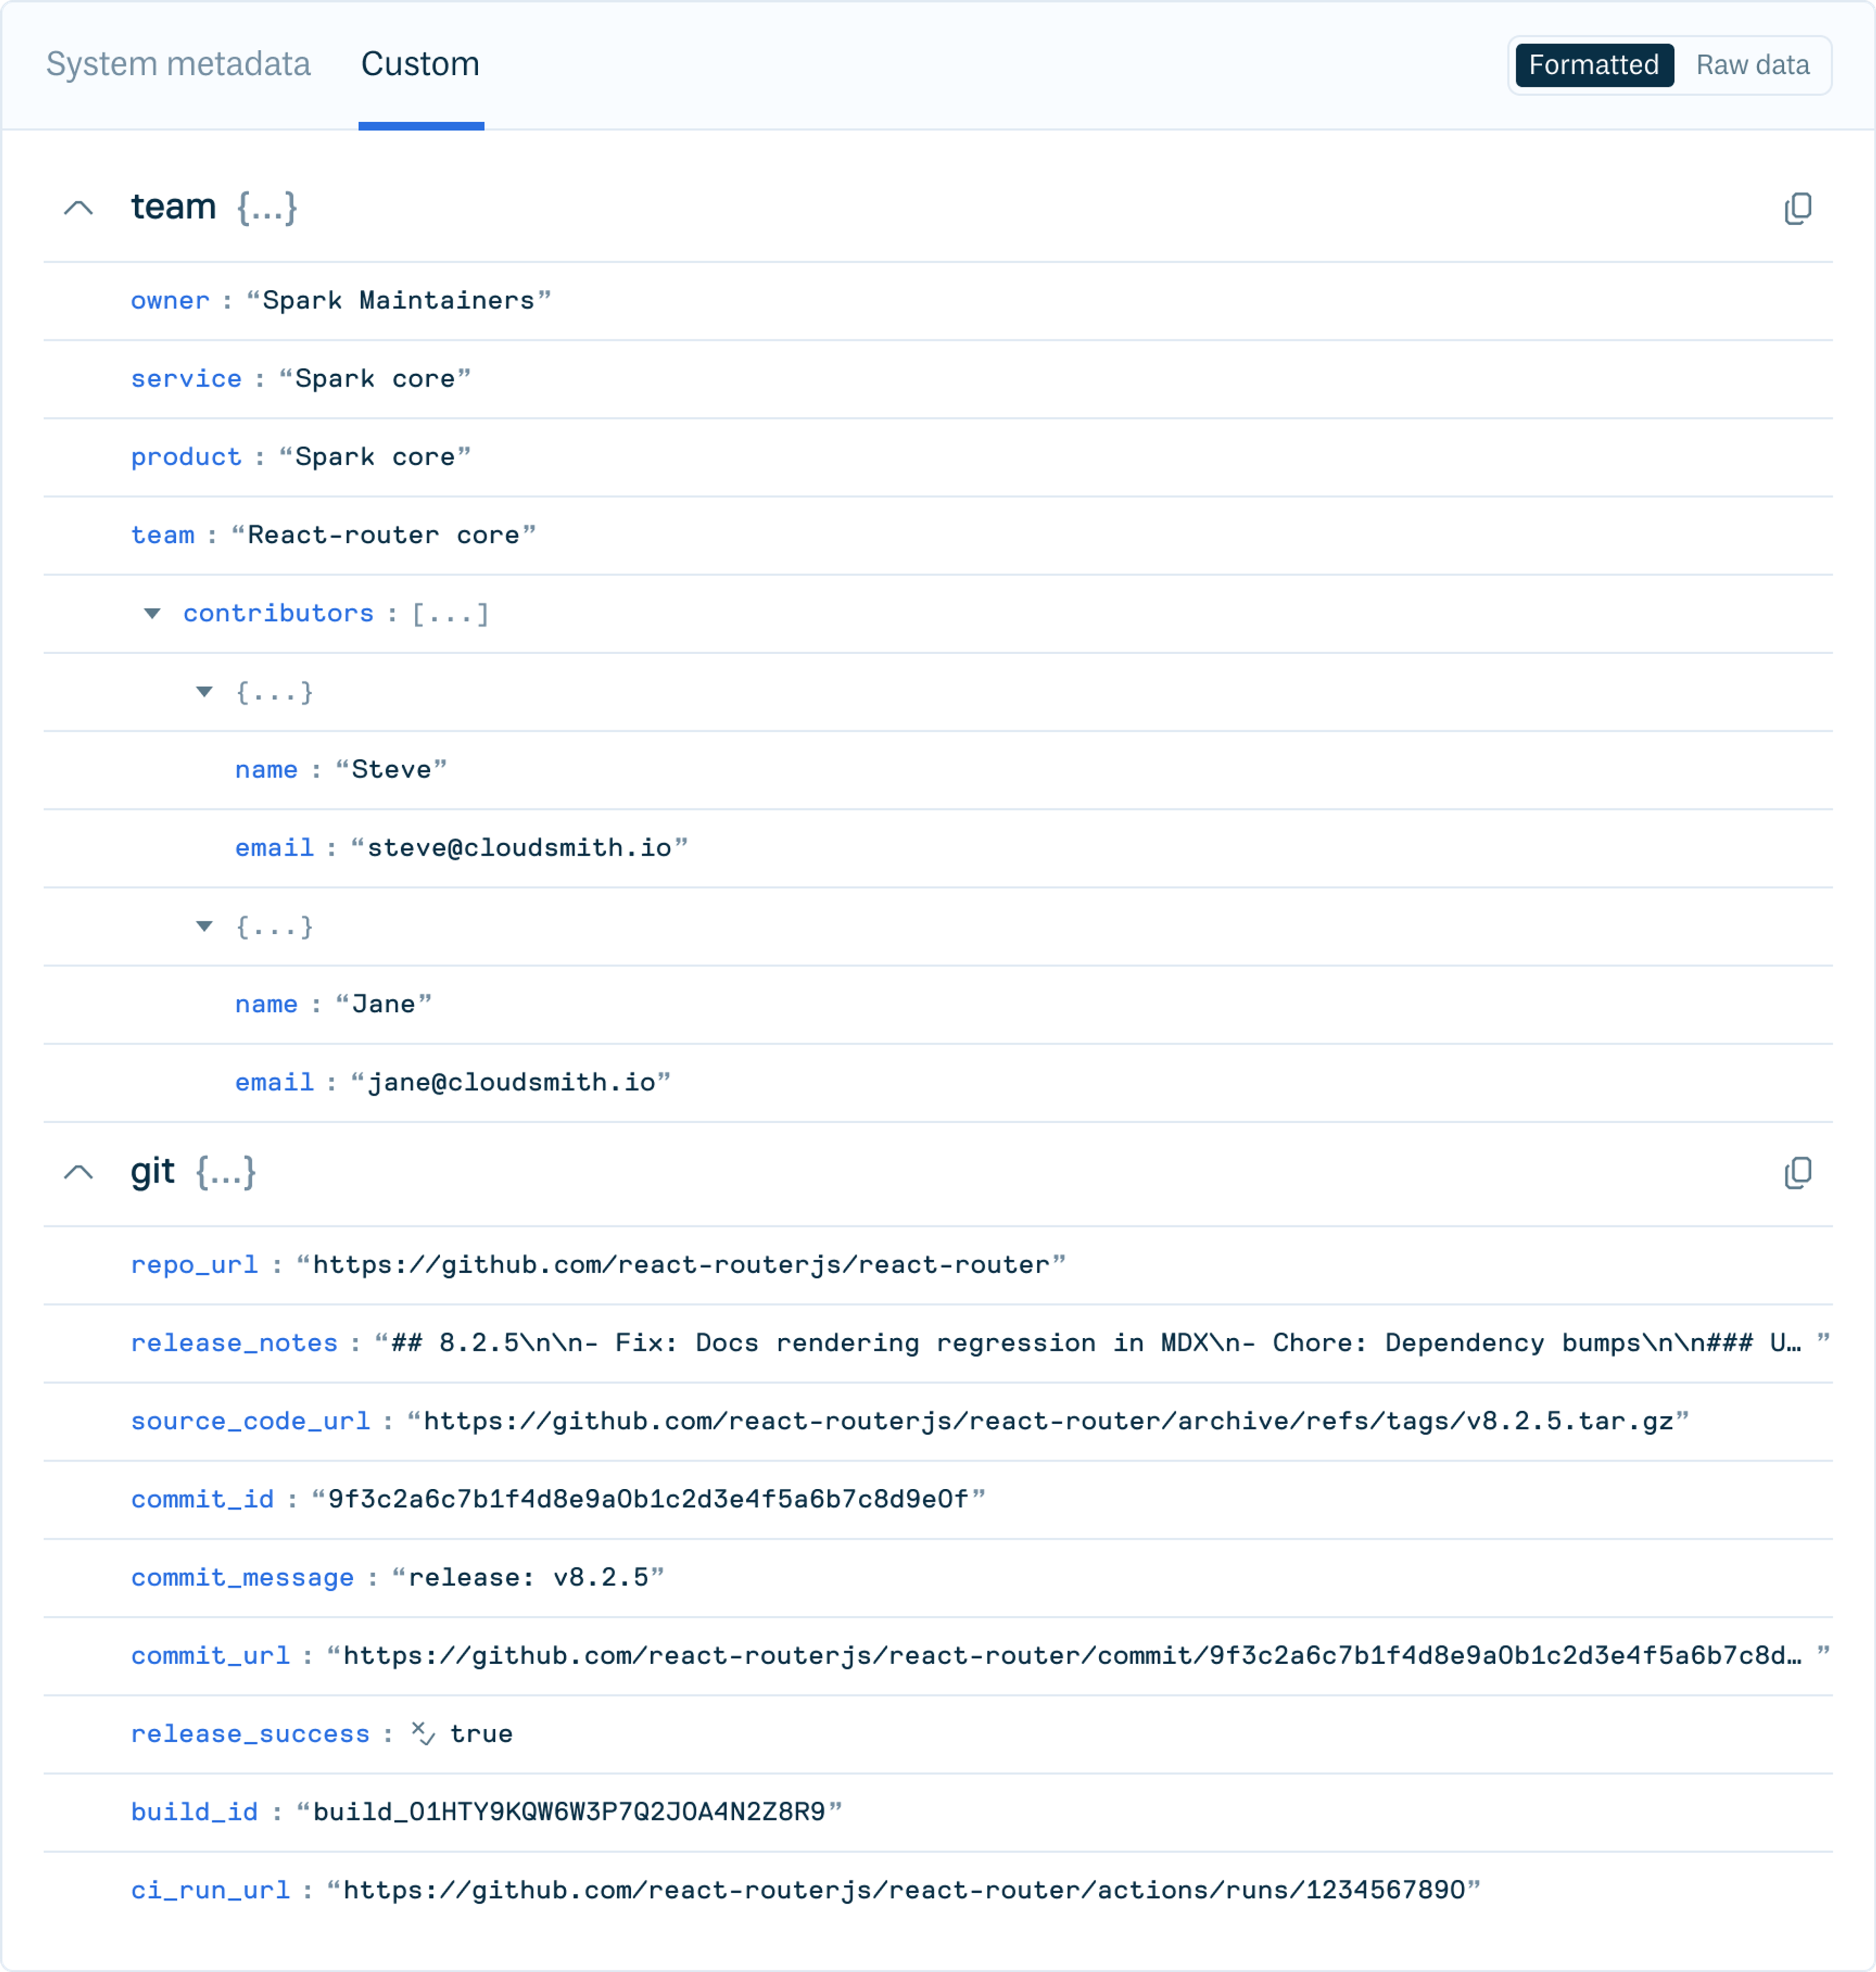Copy the git object to clipboard
The width and height of the screenshot is (1876, 1972).
coord(1797,1172)
